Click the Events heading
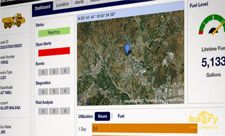 click(x=40, y=63)
